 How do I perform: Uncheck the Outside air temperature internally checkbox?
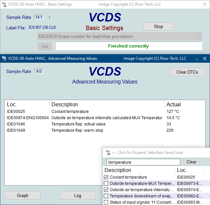[106, 189]
